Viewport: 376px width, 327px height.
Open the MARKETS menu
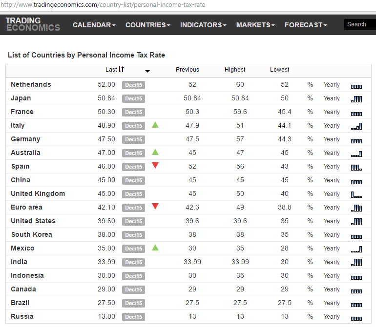click(x=255, y=25)
